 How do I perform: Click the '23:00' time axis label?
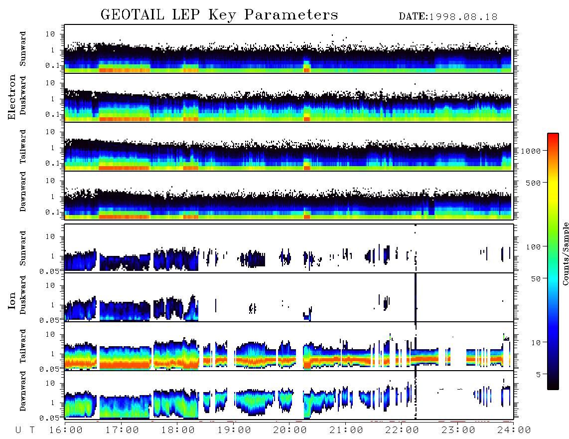tap(458, 431)
